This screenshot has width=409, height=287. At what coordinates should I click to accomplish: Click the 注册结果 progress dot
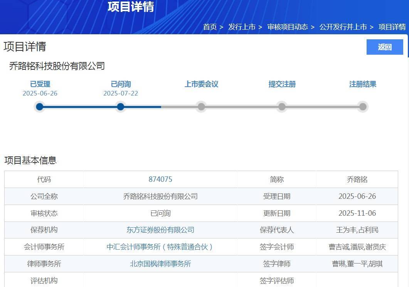(x=362, y=107)
